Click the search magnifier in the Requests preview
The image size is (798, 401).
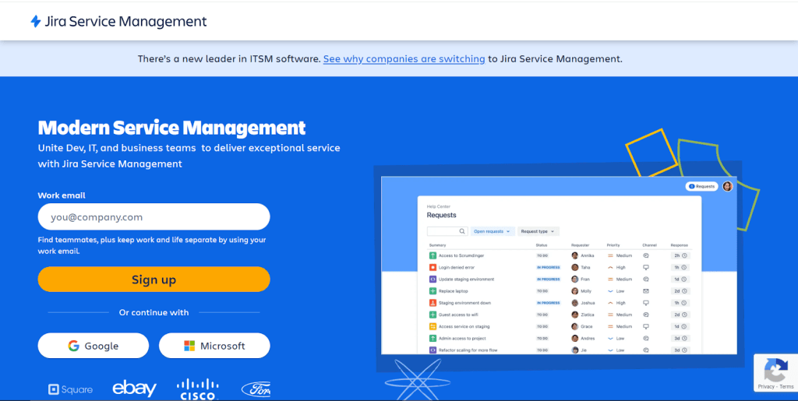pyautogui.click(x=462, y=231)
